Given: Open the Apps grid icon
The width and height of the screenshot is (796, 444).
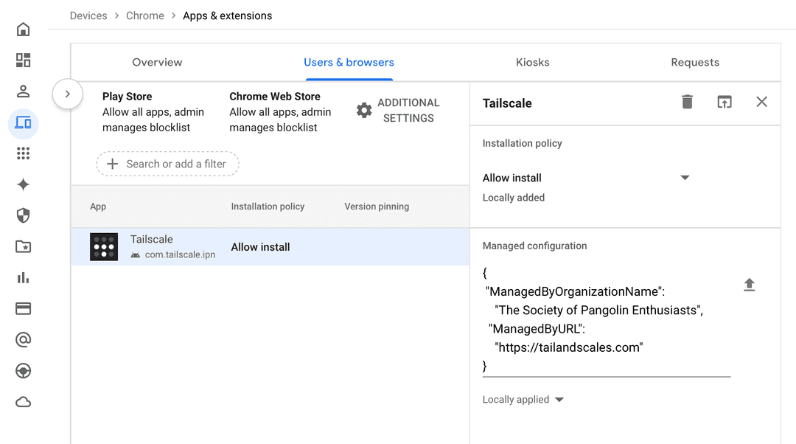Looking at the screenshot, I should tap(23, 153).
